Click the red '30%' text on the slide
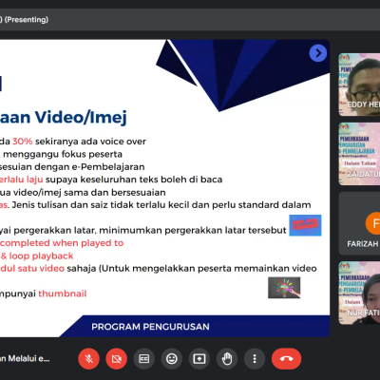Screen dimensions: 380x380 [x=23, y=142]
